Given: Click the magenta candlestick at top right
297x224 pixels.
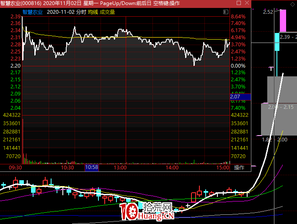Looking at the screenshot, I should coord(283,20).
